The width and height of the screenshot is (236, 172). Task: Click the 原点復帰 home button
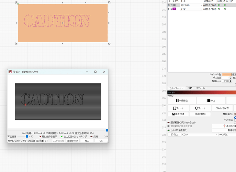click(x=178, y=114)
